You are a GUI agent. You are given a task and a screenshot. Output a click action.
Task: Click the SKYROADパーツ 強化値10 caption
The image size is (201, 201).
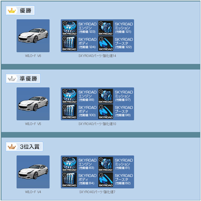(97, 124)
